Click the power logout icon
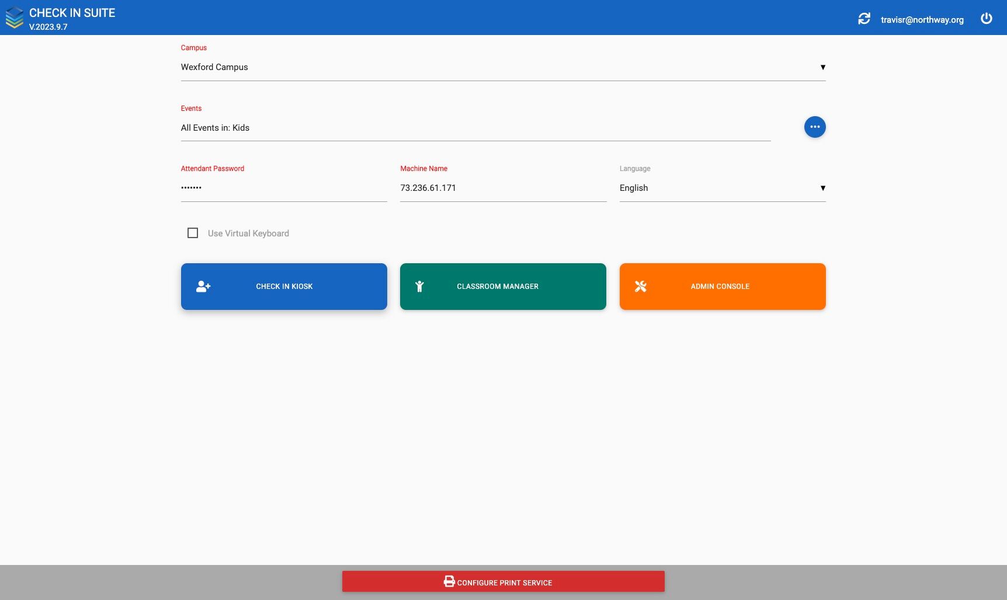The width and height of the screenshot is (1007, 600). pos(986,19)
